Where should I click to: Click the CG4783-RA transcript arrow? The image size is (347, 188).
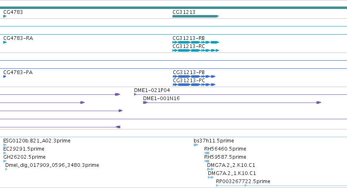tap(5, 42)
